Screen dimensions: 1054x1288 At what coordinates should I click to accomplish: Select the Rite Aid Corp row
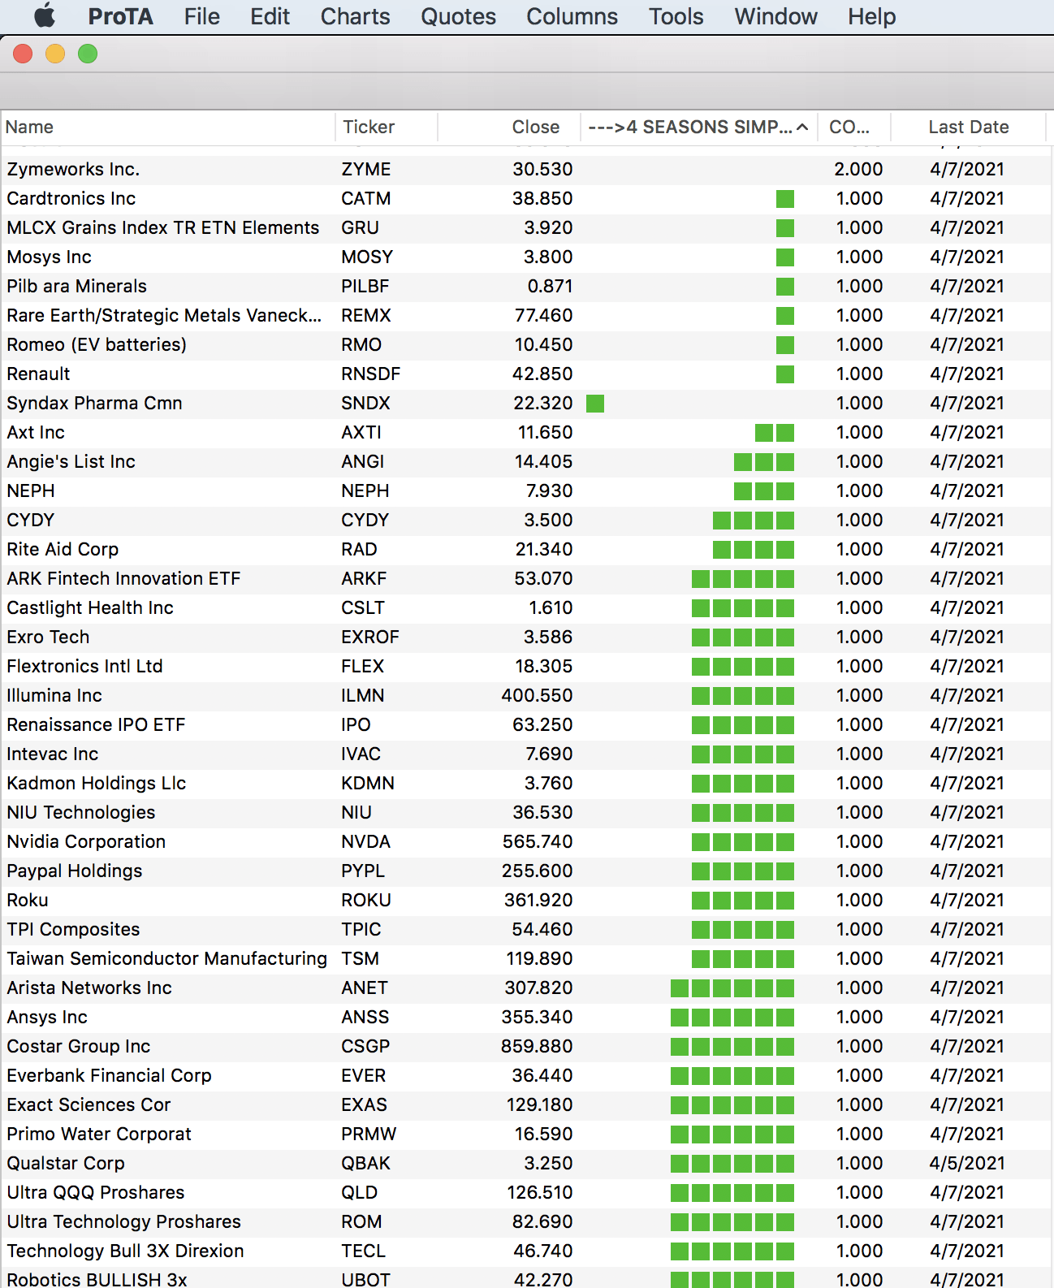(527, 549)
